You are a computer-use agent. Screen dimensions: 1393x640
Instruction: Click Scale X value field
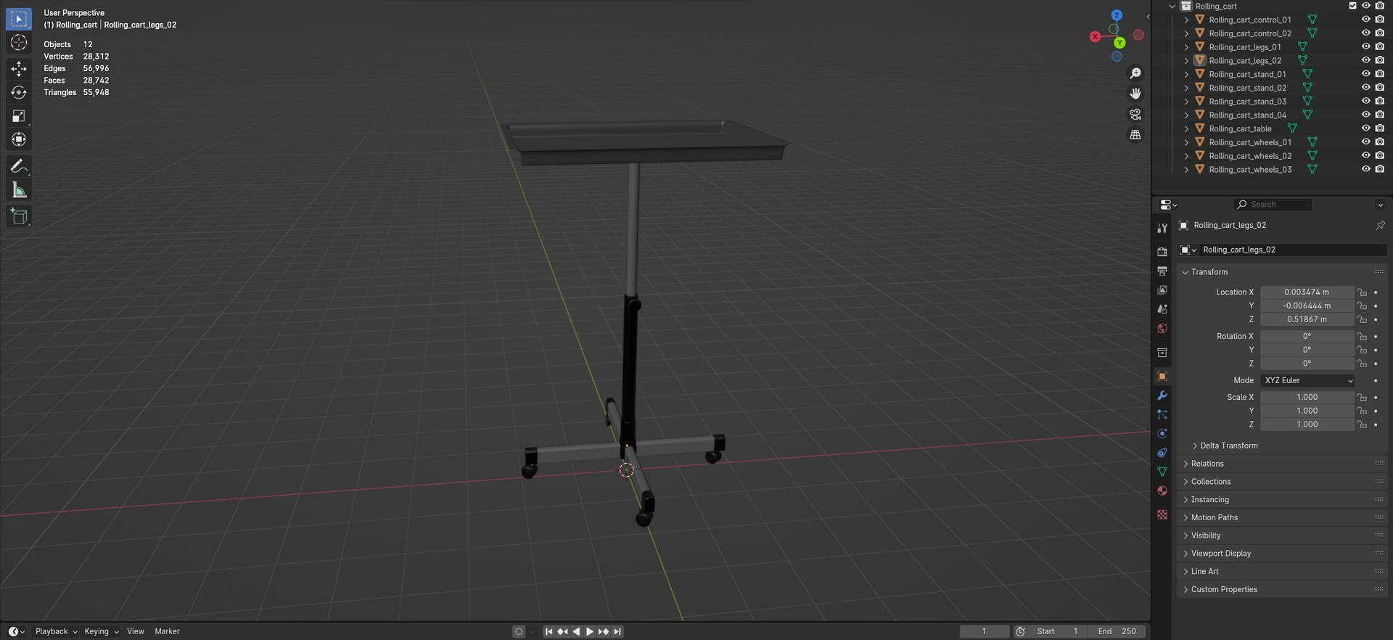click(1307, 397)
